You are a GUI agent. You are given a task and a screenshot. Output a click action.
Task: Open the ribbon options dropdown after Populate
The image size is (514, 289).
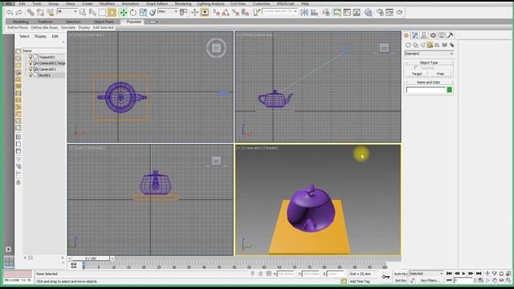point(154,22)
